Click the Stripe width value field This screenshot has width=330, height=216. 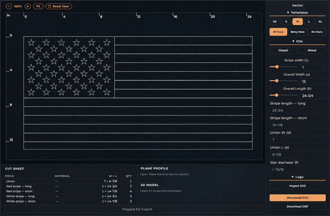pos(313,67)
